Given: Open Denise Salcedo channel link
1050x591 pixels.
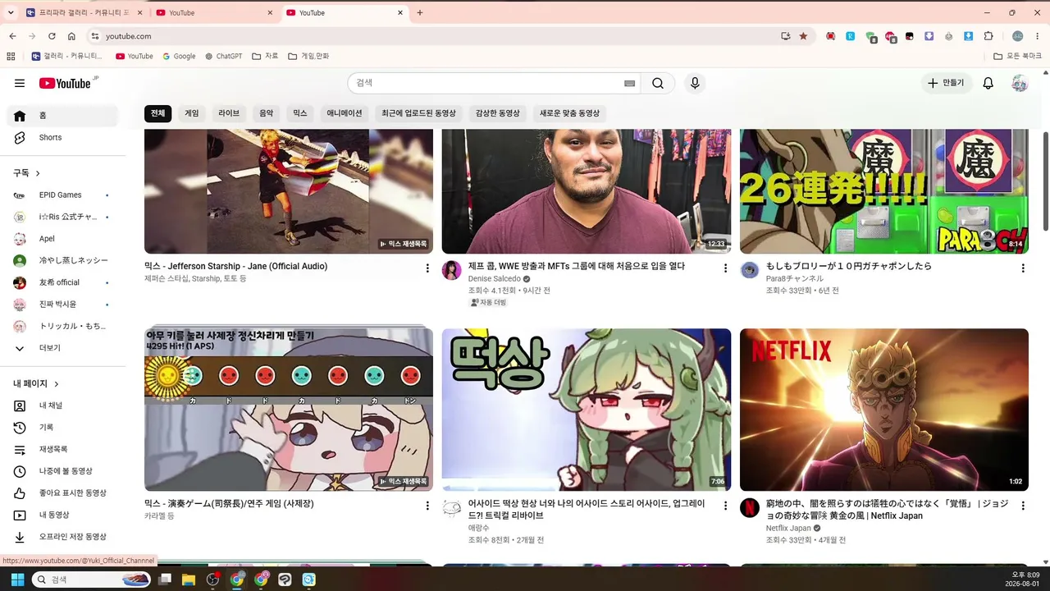Looking at the screenshot, I should click(495, 279).
